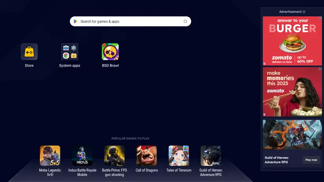Click the magnifier icon in search bar
324x182 pixels.
tap(185, 21)
